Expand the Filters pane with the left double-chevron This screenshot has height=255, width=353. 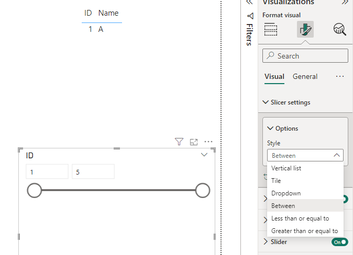tap(249, 2)
